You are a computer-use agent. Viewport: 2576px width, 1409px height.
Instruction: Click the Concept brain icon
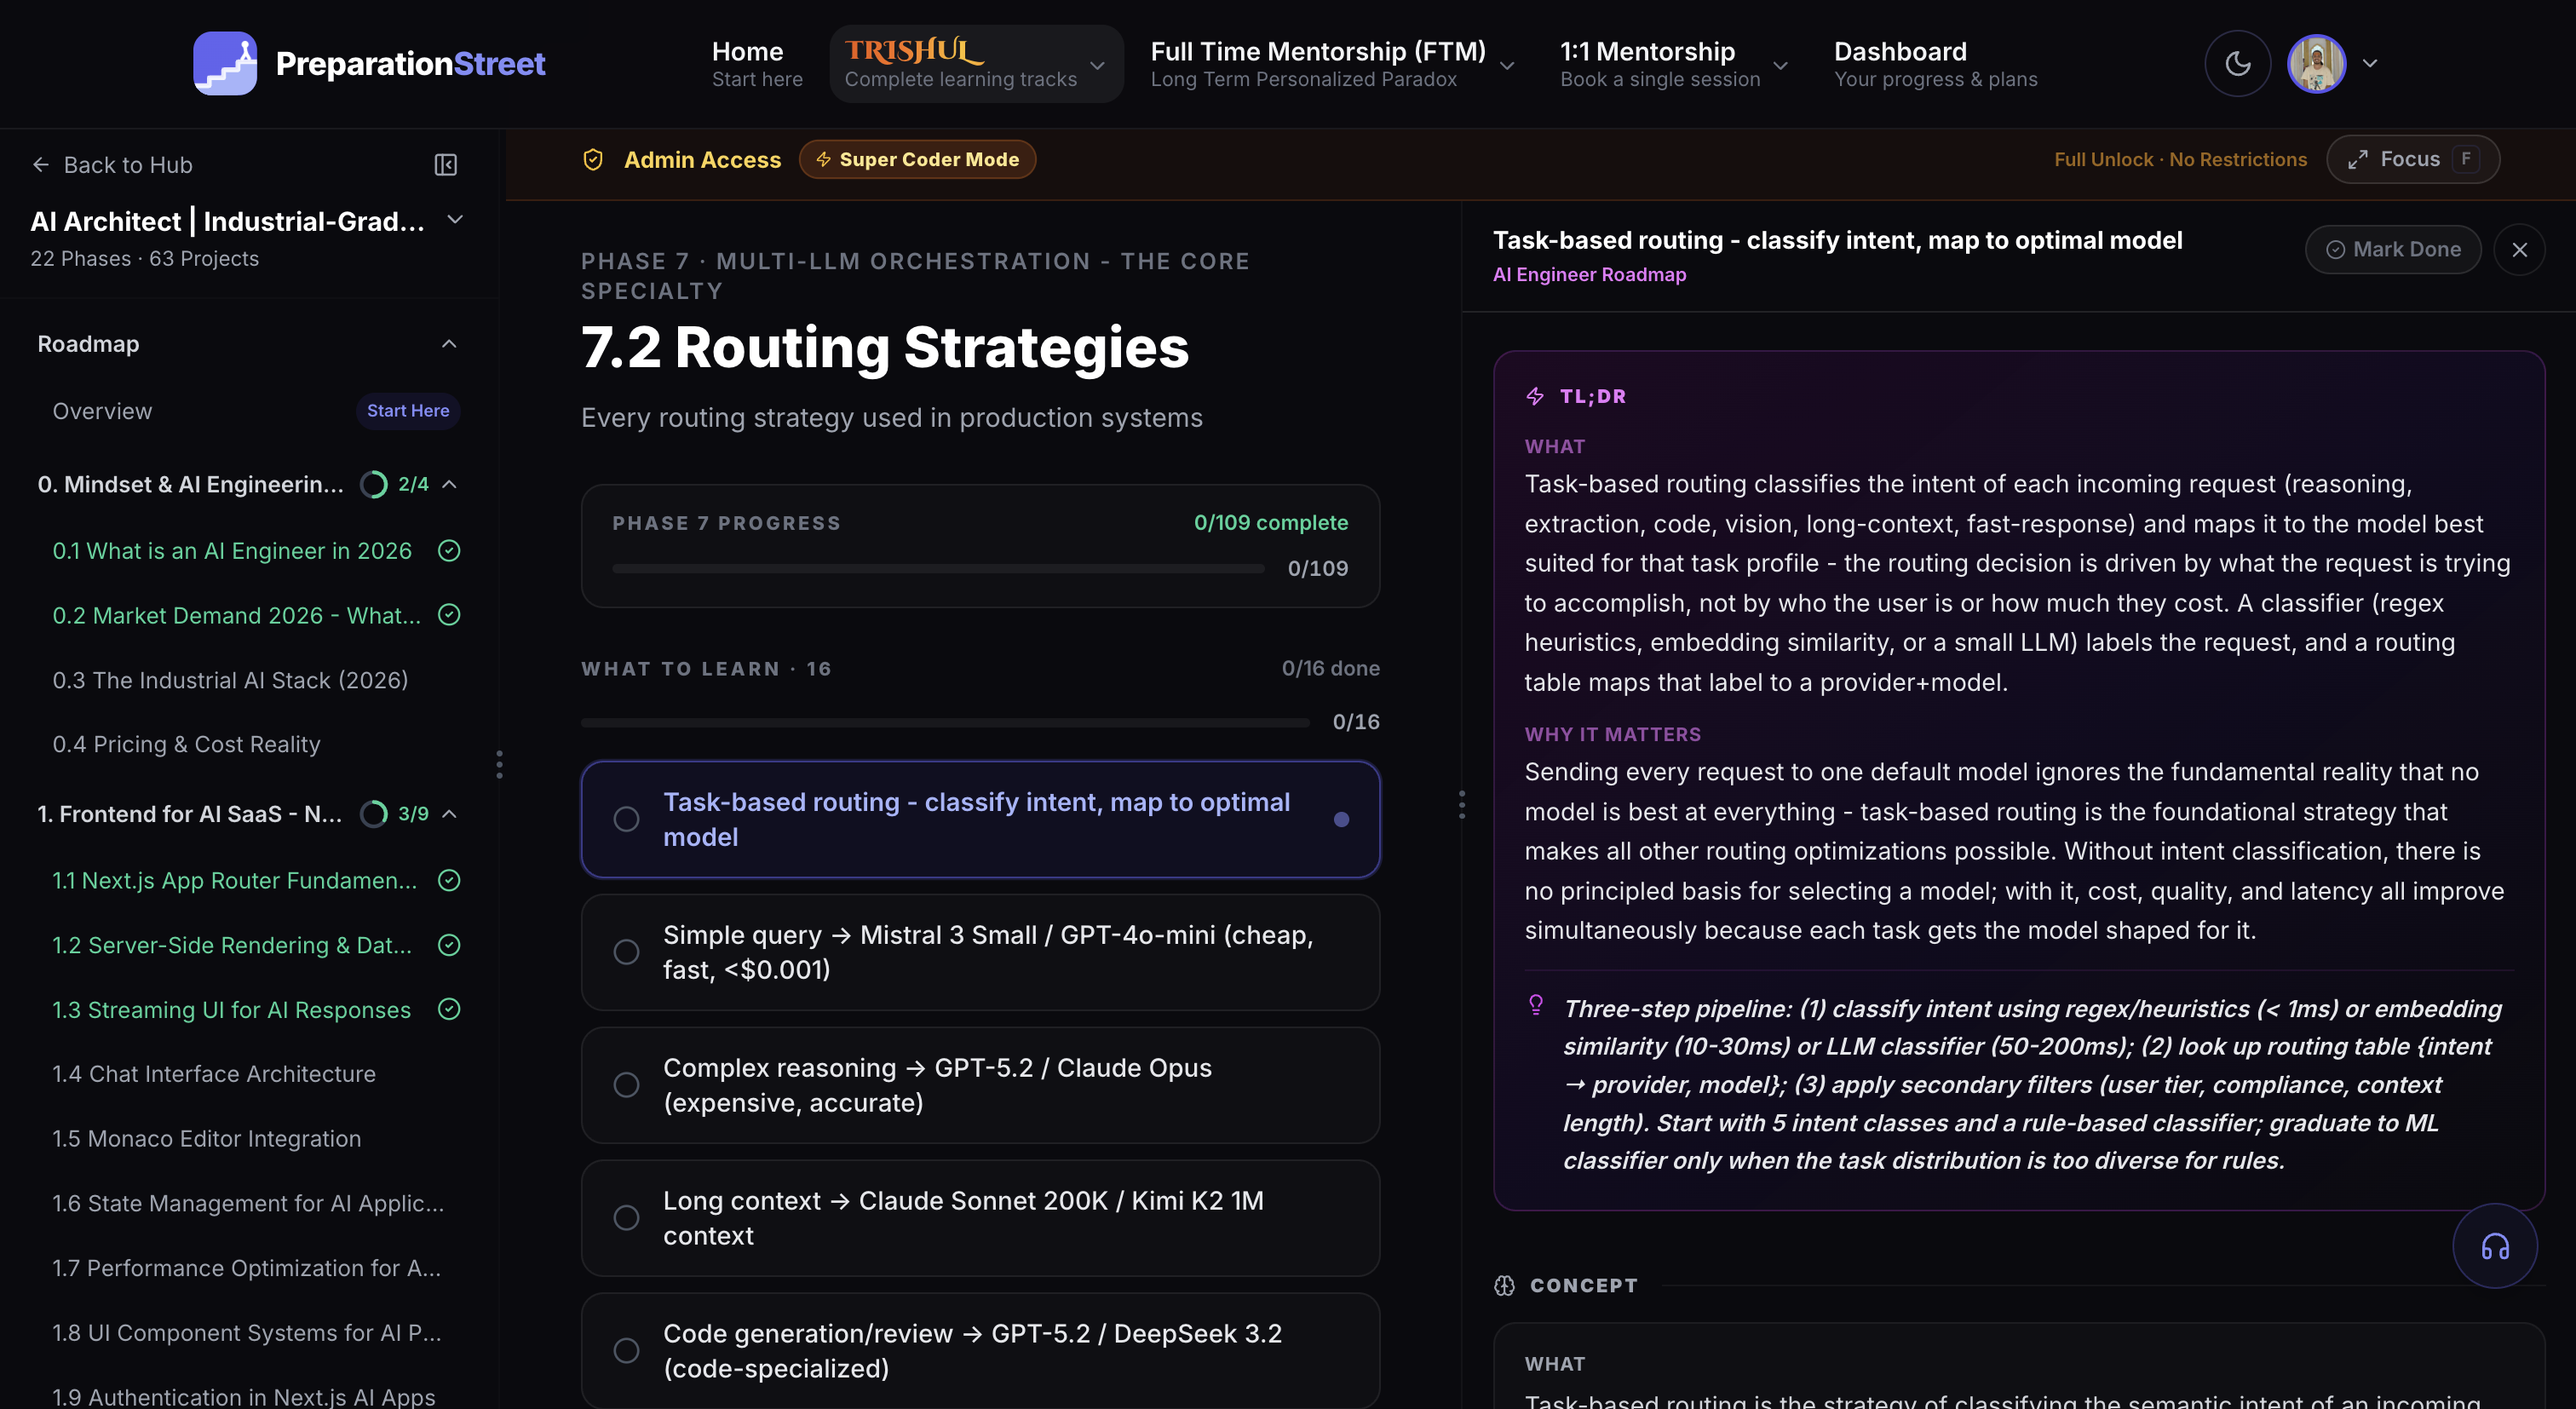(x=1505, y=1286)
